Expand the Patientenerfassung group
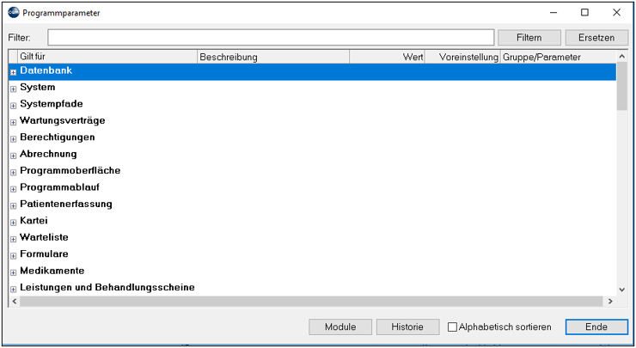Image resolution: width=636 pixels, height=348 pixels. point(14,206)
